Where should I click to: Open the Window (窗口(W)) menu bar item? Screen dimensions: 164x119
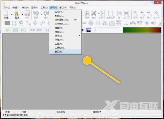[63, 7]
